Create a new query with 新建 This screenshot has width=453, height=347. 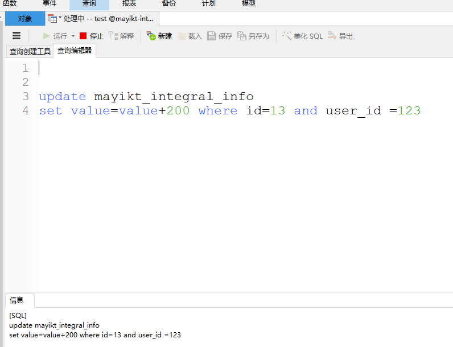pos(159,36)
